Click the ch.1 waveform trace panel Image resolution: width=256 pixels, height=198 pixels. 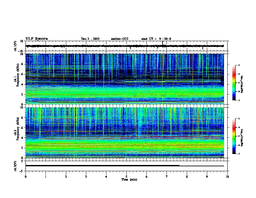click(x=126, y=46)
